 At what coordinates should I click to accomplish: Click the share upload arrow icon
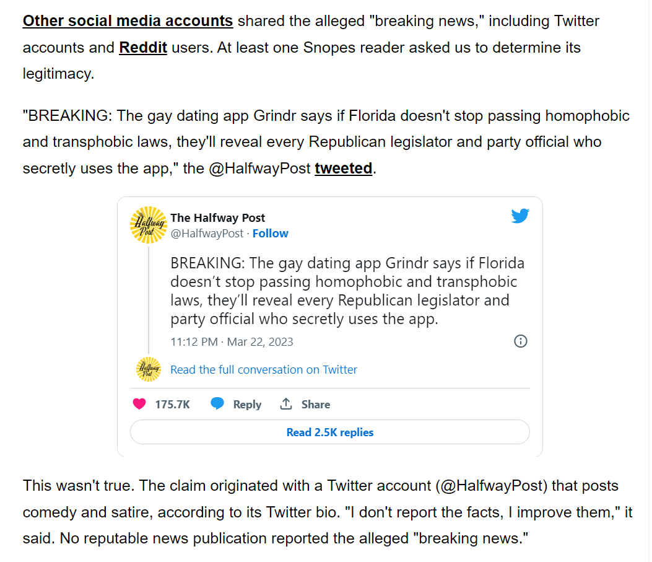286,403
